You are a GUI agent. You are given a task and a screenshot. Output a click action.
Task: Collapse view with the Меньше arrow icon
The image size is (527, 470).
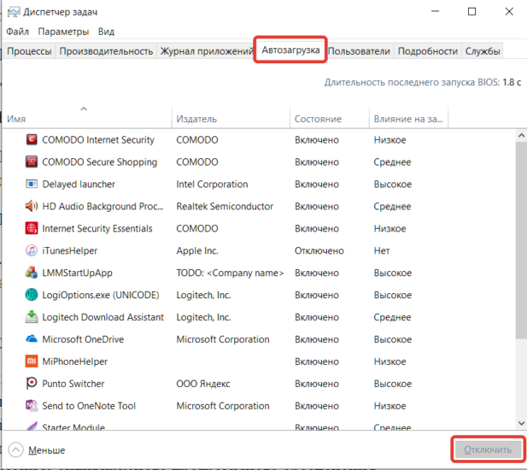point(15,449)
